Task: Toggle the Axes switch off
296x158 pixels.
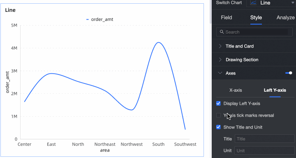Action: tap(289, 73)
